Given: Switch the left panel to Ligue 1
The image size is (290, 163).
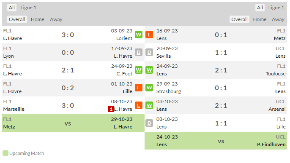Looking at the screenshot, I should tap(28, 8).
